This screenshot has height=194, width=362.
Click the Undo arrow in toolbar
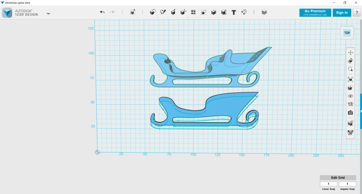point(102,12)
